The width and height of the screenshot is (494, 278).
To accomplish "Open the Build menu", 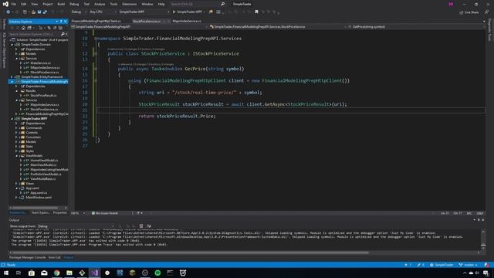I will [x=61, y=4].
